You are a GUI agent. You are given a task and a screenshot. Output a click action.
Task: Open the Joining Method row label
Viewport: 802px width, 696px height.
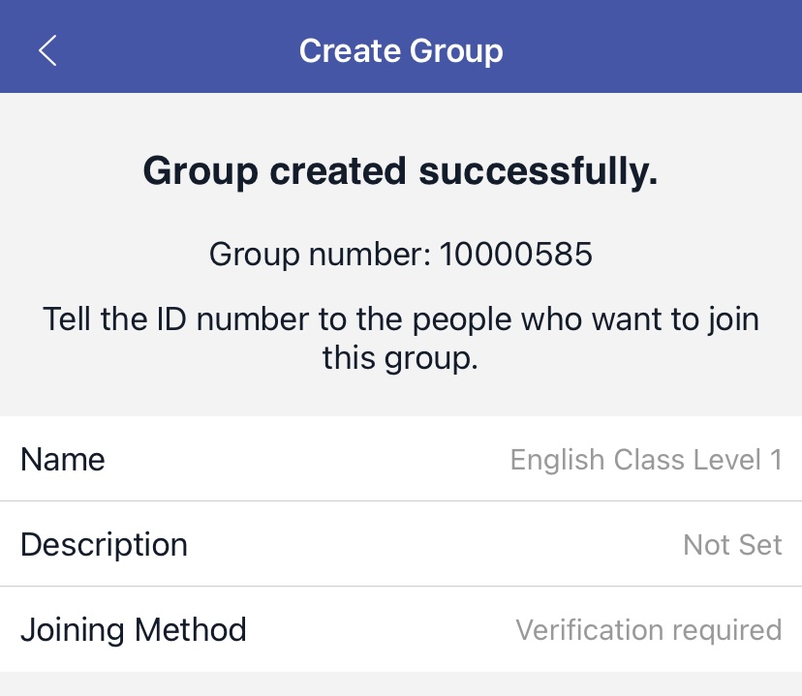click(x=134, y=630)
